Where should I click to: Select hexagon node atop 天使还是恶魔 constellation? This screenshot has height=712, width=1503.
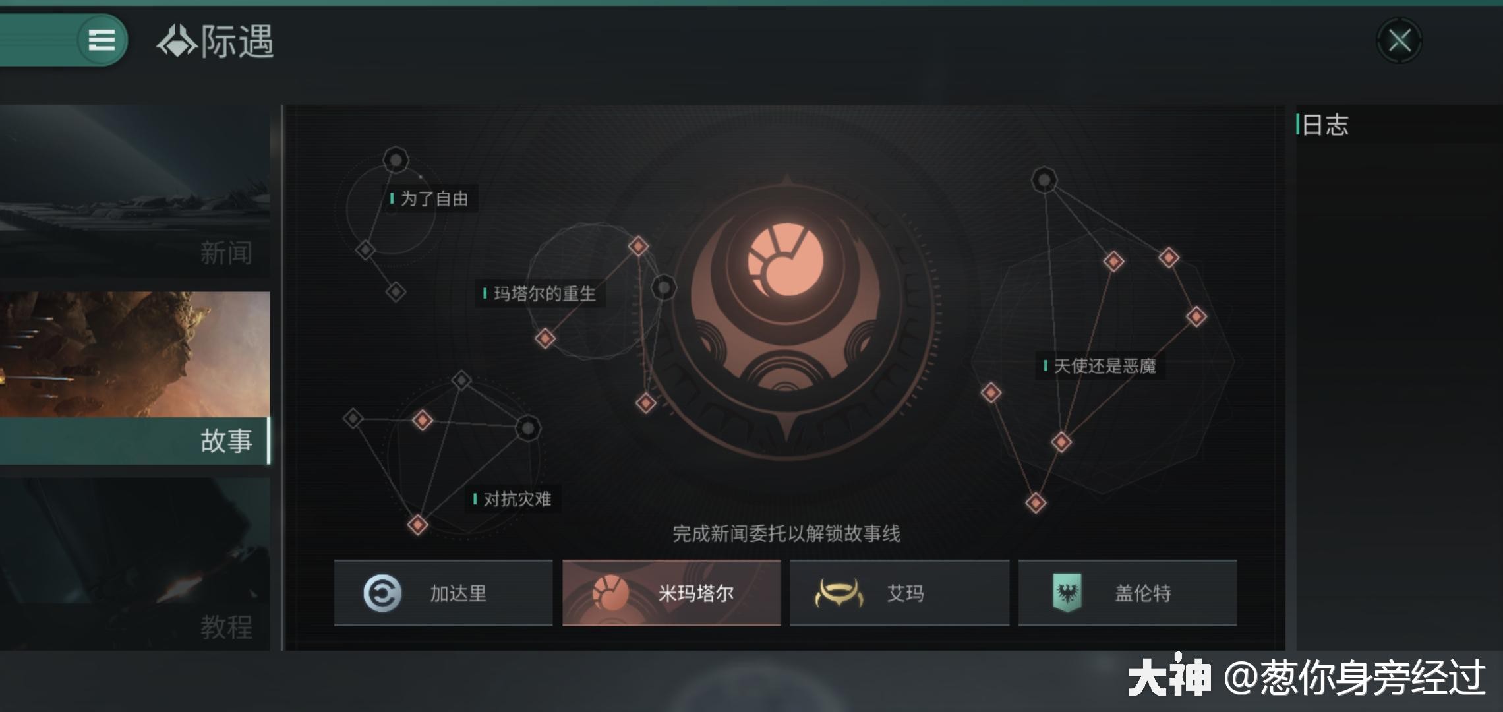tap(1044, 179)
